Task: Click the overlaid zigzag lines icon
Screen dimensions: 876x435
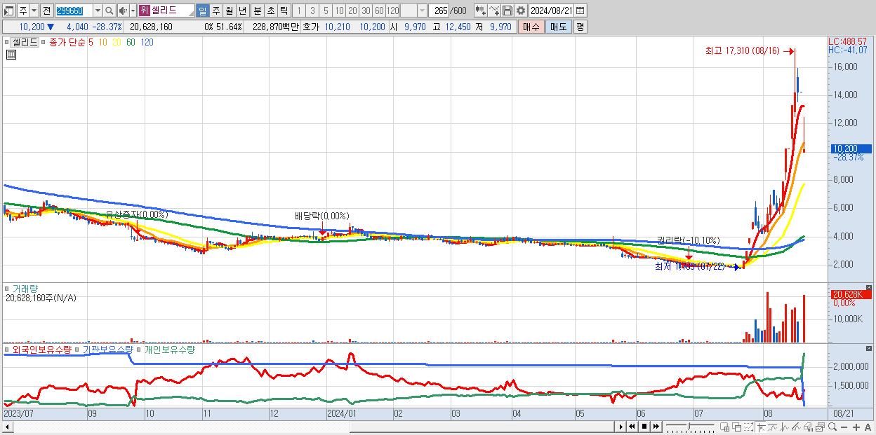Action: (796, 427)
